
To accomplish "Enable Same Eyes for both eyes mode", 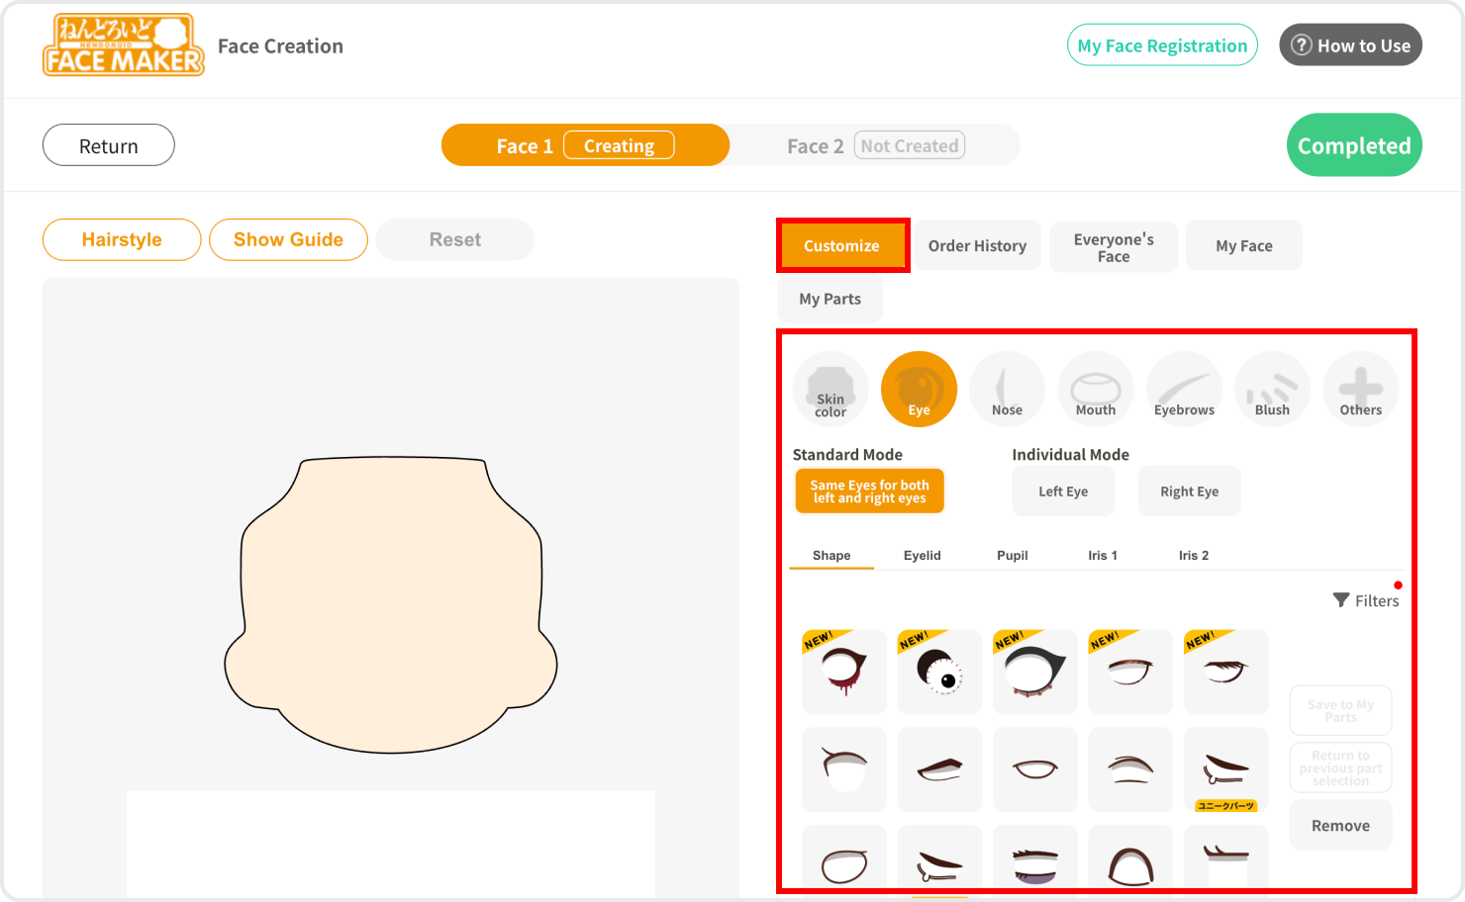I will click(869, 492).
